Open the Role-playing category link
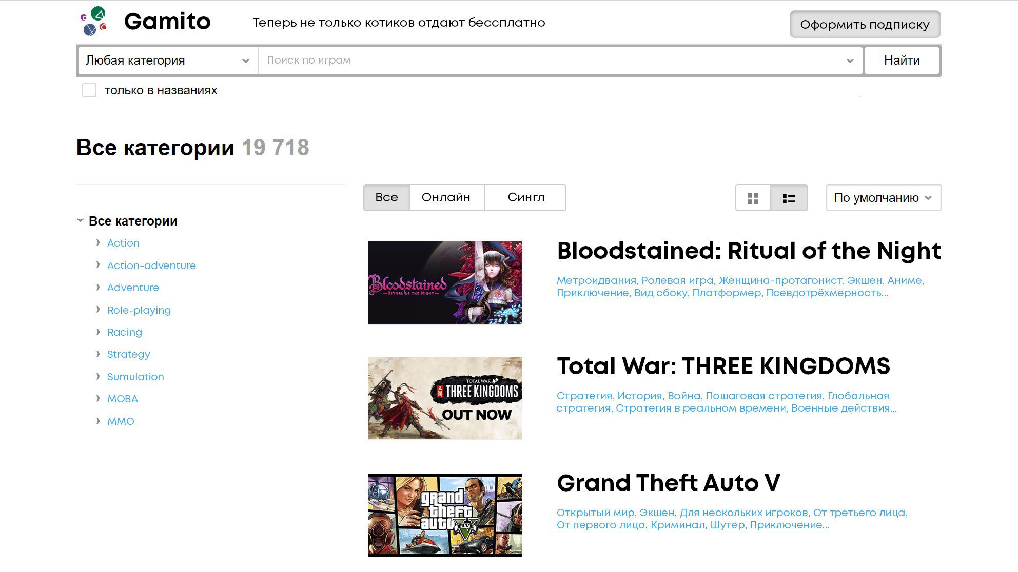The image size is (1018, 572). [x=139, y=310]
